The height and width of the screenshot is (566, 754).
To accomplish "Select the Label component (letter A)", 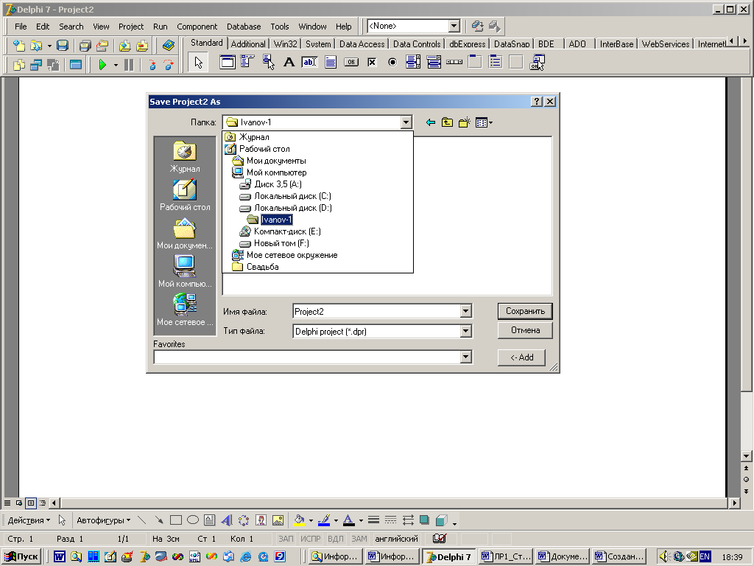I will 289,62.
